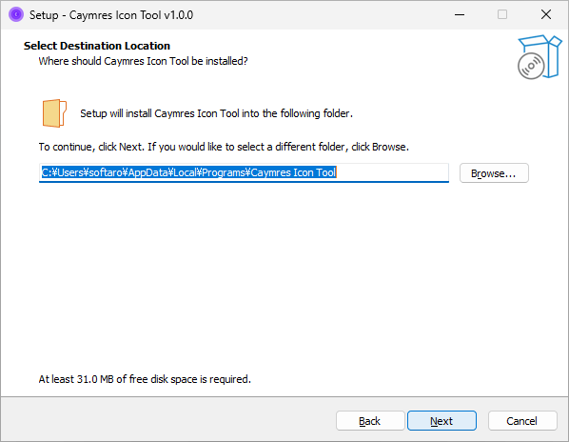Open the Browse folder dialog
Image resolution: width=569 pixels, height=442 pixels.
click(x=494, y=173)
